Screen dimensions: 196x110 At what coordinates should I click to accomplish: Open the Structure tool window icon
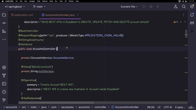click(4, 31)
